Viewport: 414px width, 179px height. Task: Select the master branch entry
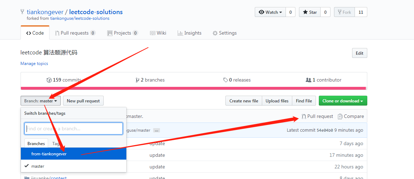point(74,166)
